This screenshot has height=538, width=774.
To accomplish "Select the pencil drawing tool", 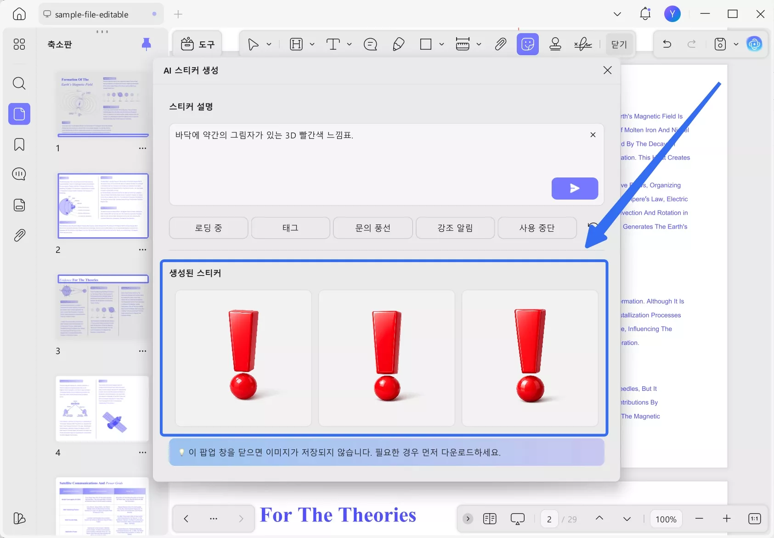I will coord(398,44).
